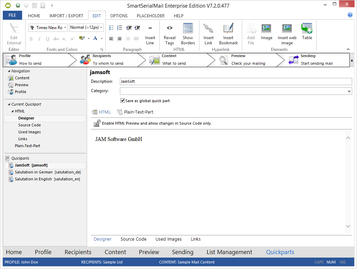Open Preview in the bottom bar

click(149, 252)
